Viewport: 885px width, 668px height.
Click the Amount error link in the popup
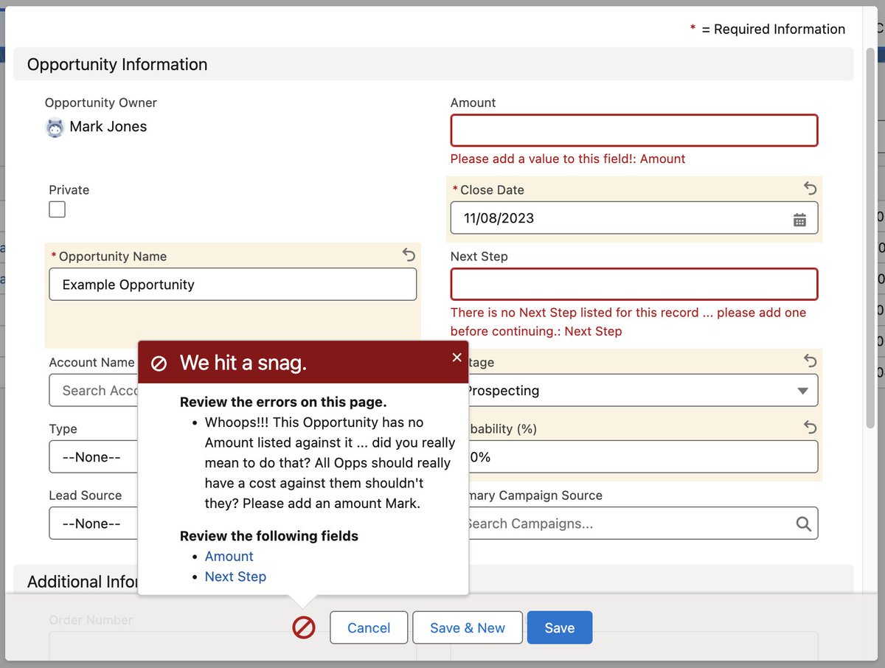pos(229,556)
